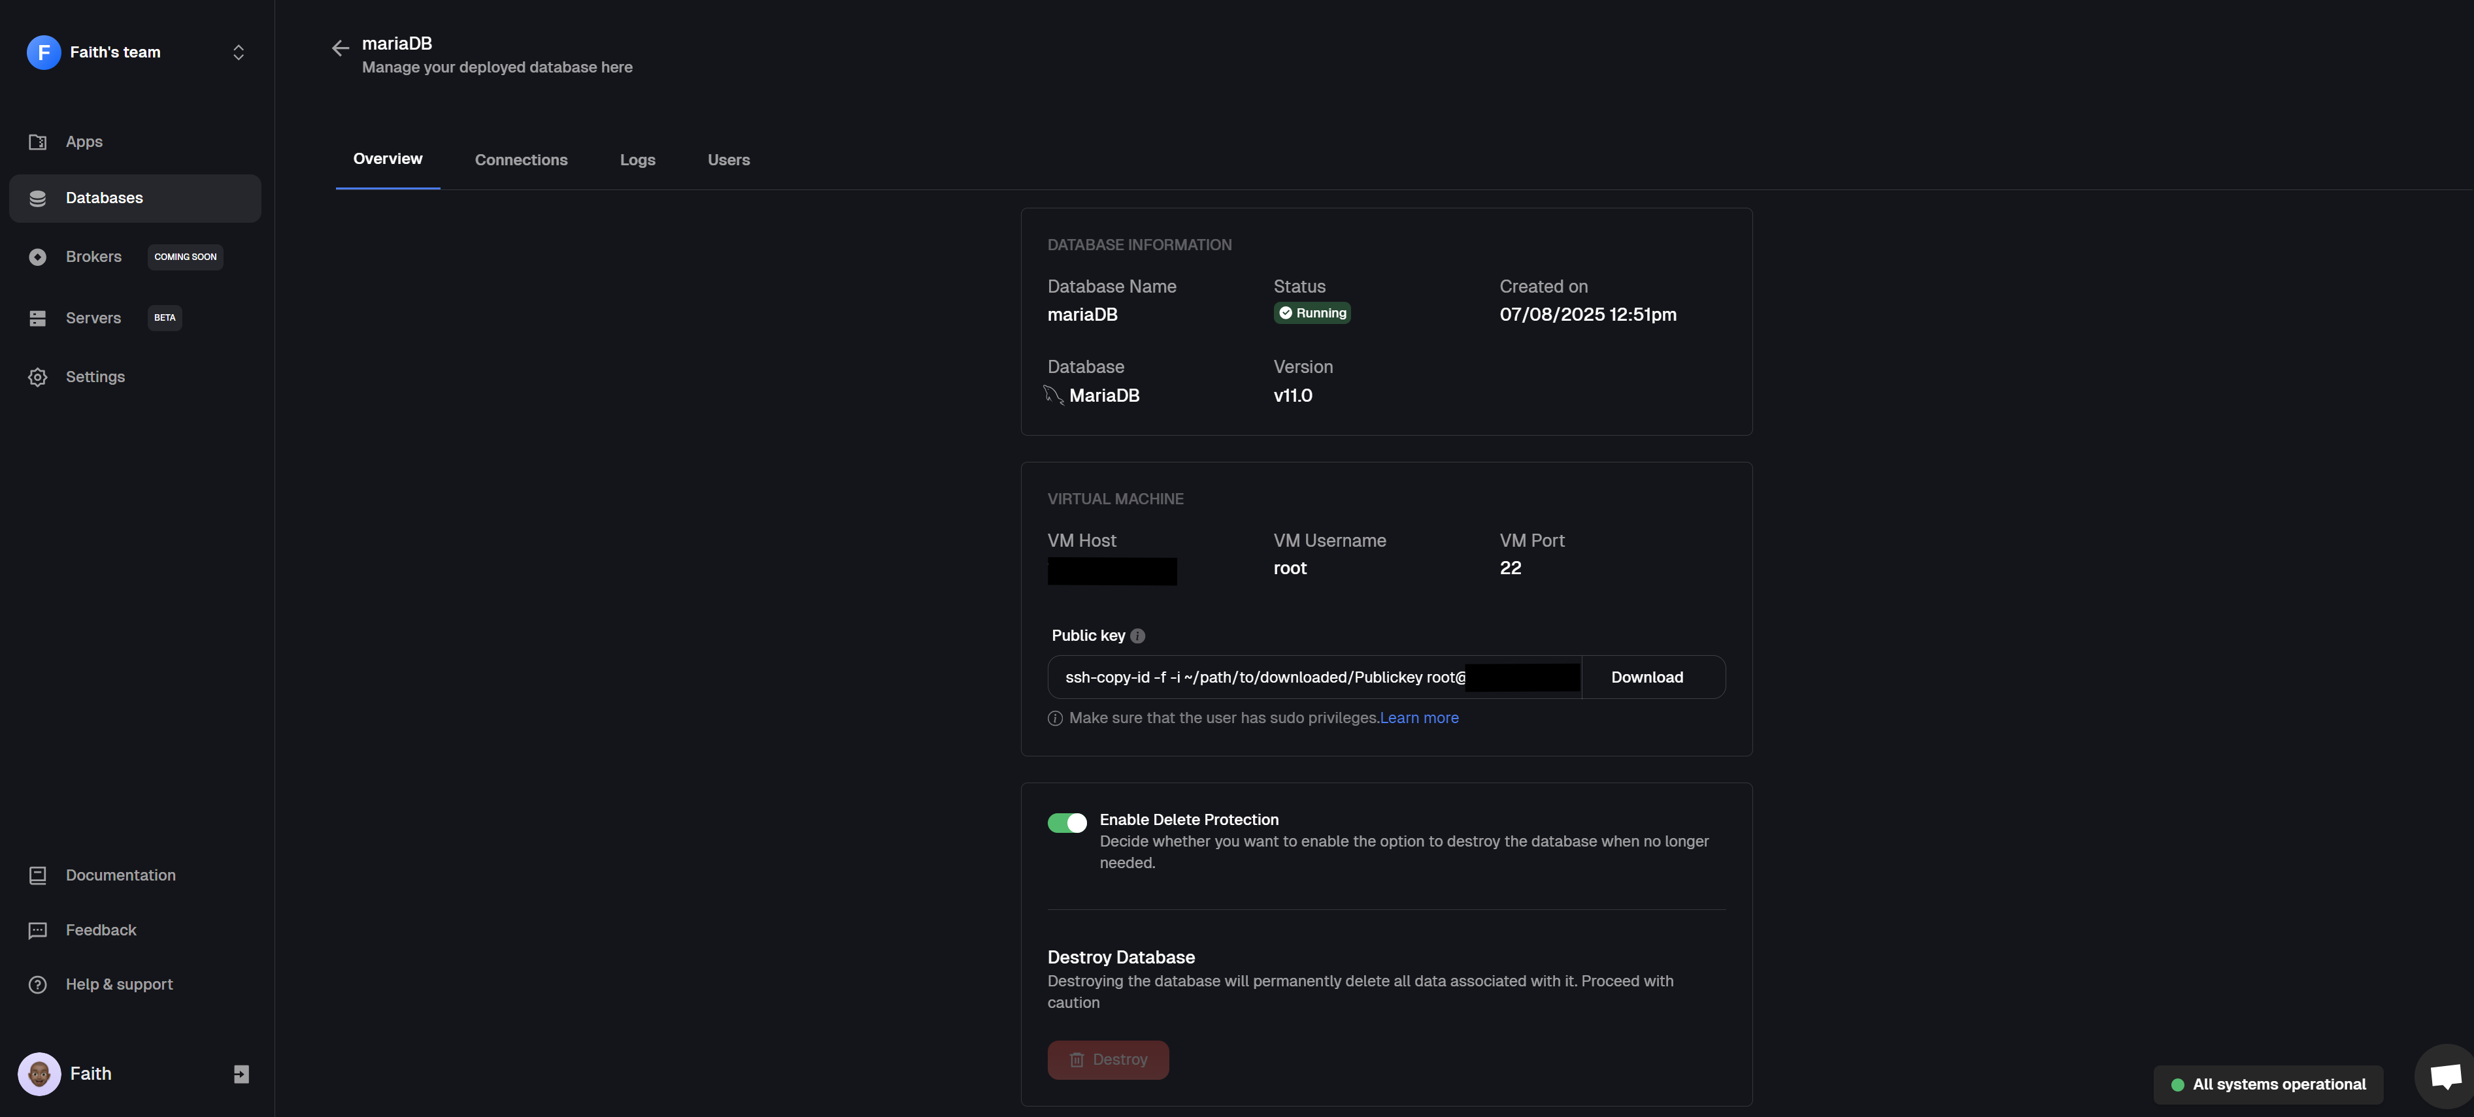
Task: Click the Public key info icon
Action: tap(1137, 636)
